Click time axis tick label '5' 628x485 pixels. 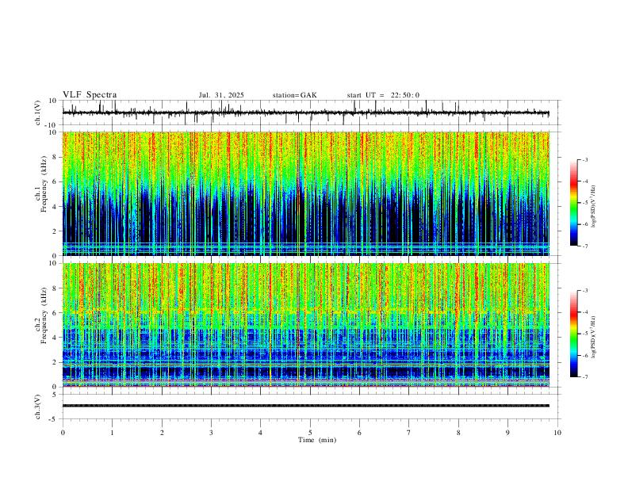(x=310, y=433)
